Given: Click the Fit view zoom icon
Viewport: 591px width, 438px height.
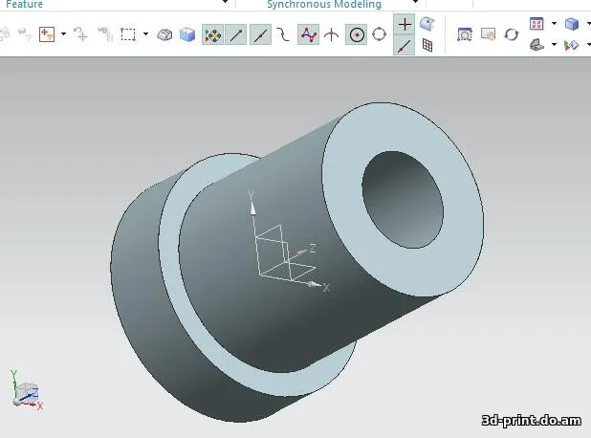Looking at the screenshot, I should (x=465, y=34).
